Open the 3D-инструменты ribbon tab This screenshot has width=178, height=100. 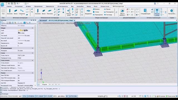click(63, 6)
